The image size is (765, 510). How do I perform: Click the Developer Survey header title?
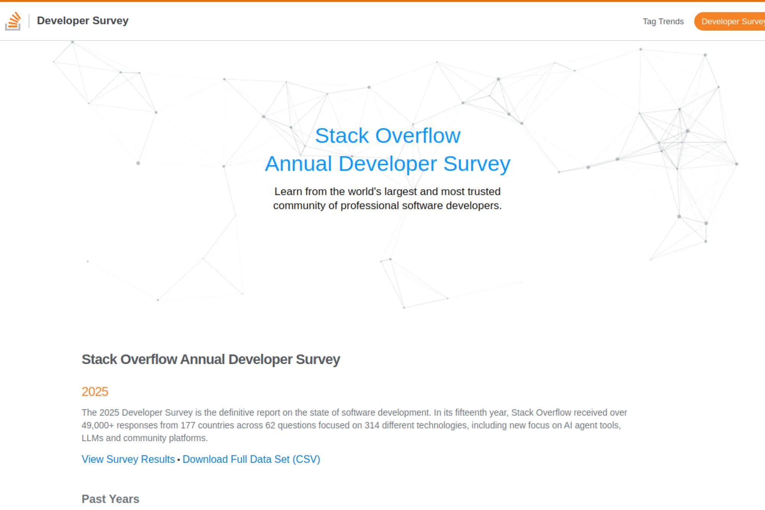point(83,21)
